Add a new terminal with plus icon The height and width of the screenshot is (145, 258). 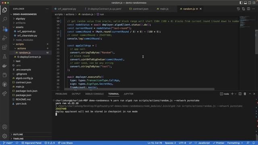[232, 94]
